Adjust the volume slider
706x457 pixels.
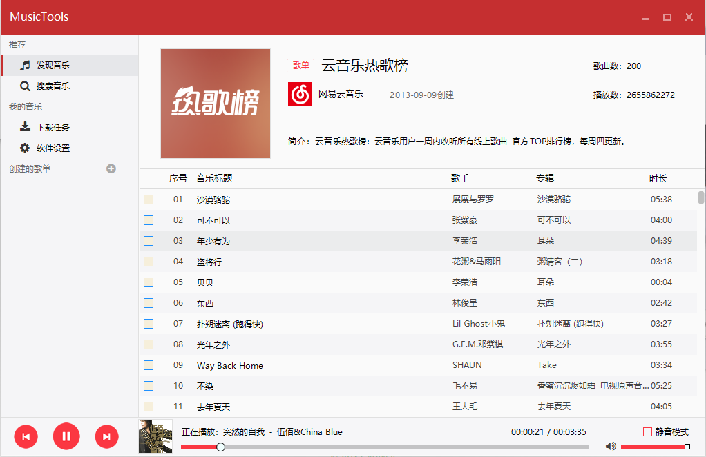pos(653,447)
